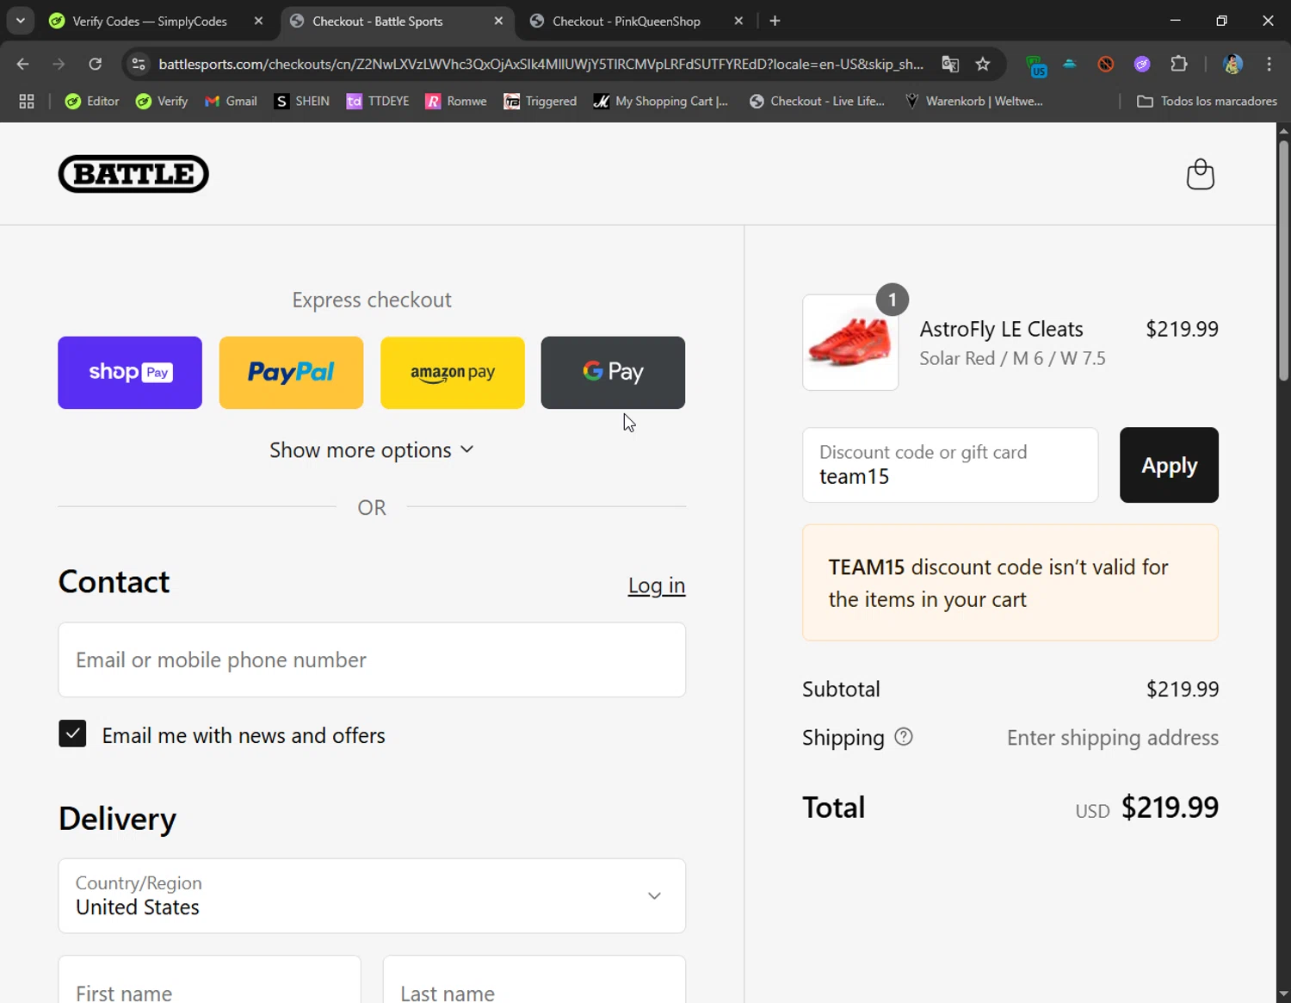Reload the checkout page
The image size is (1291, 1003).
pyautogui.click(x=96, y=64)
